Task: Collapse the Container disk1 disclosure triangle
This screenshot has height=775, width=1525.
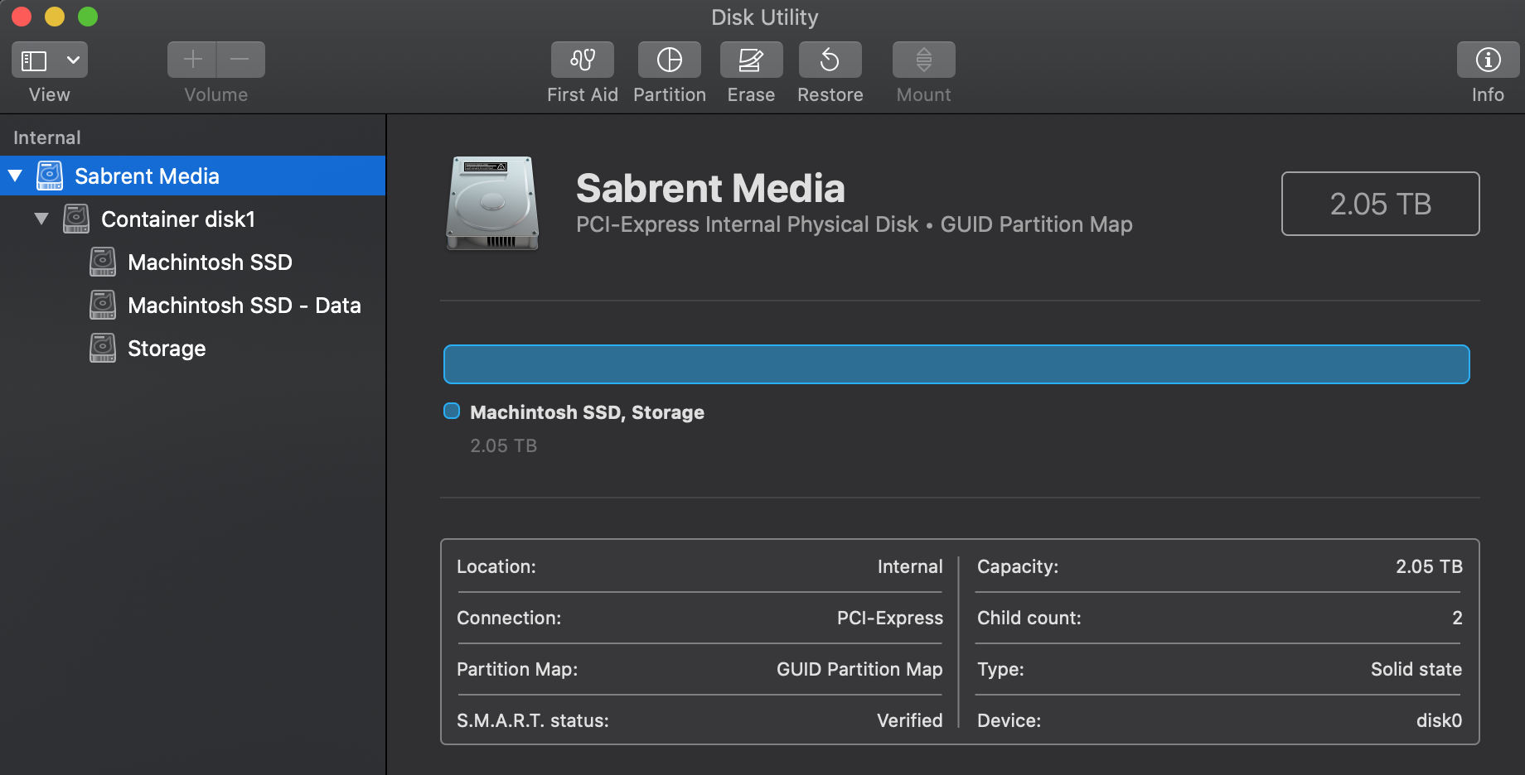Action: click(x=41, y=219)
